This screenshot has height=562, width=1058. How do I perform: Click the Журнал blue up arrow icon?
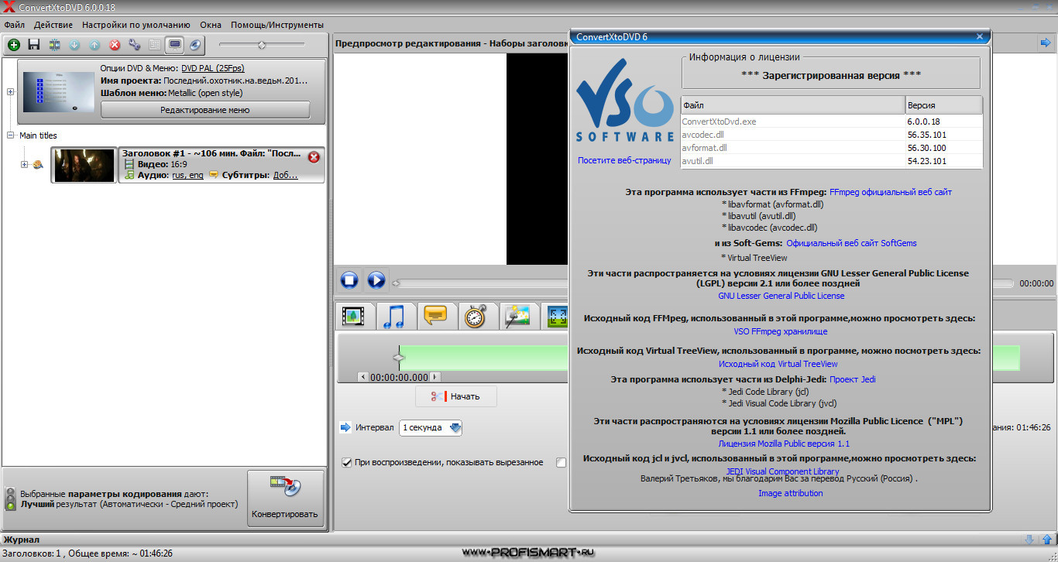pos(1046,540)
